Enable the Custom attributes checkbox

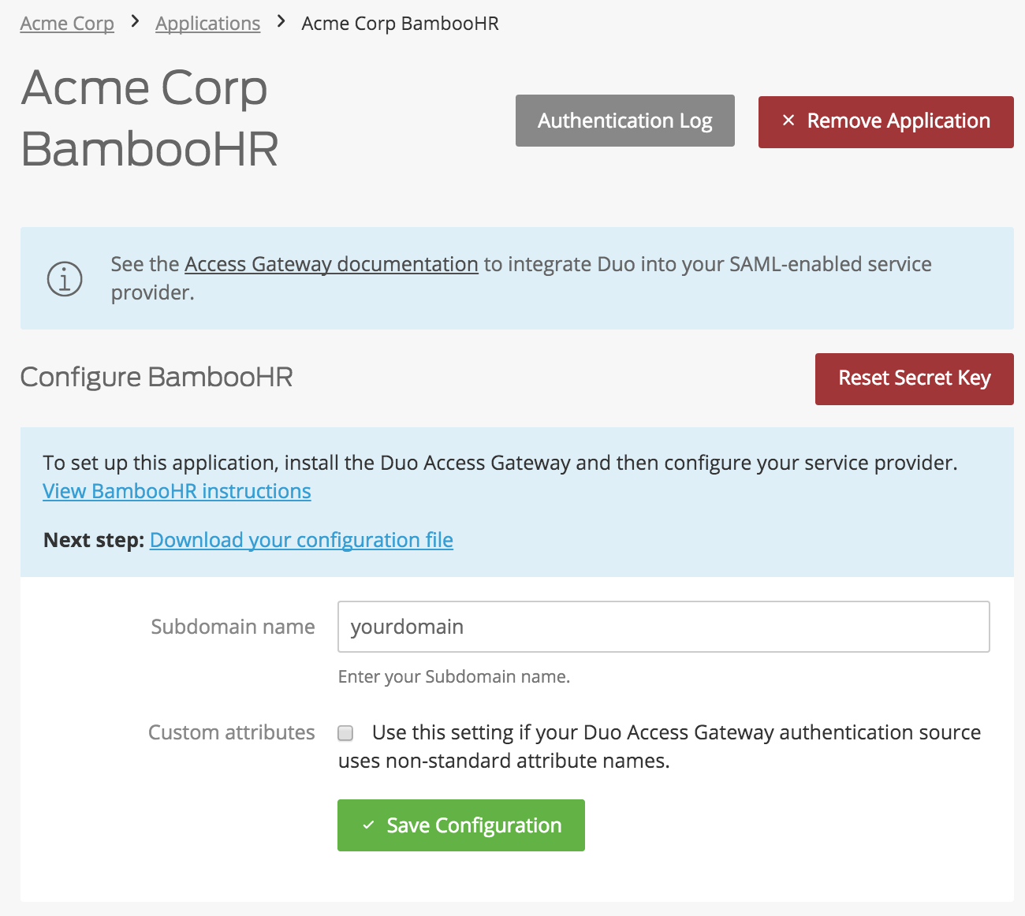345,733
